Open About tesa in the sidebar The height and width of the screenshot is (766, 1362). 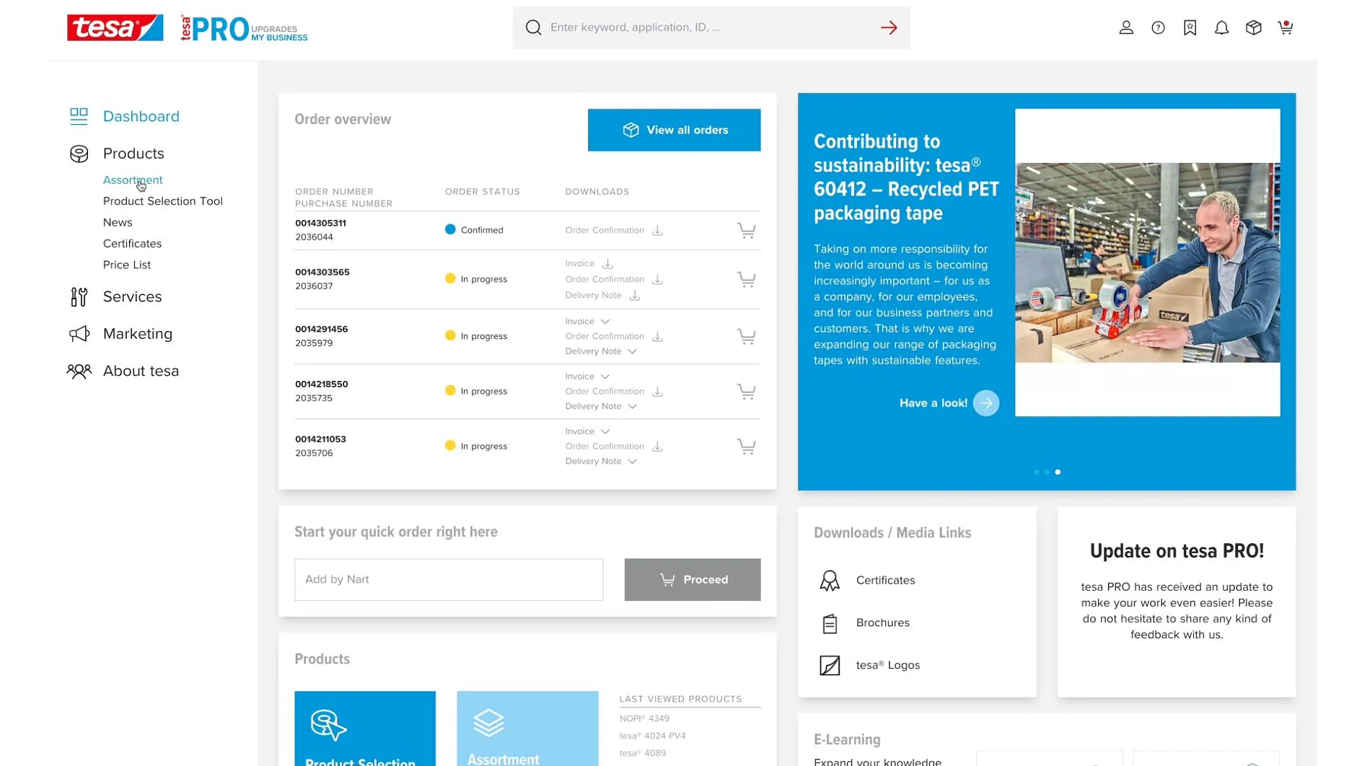141,371
